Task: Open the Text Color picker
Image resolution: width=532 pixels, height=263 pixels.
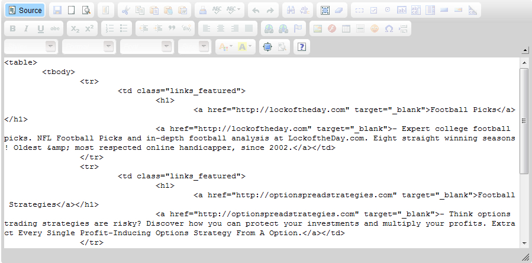Action: point(225,47)
